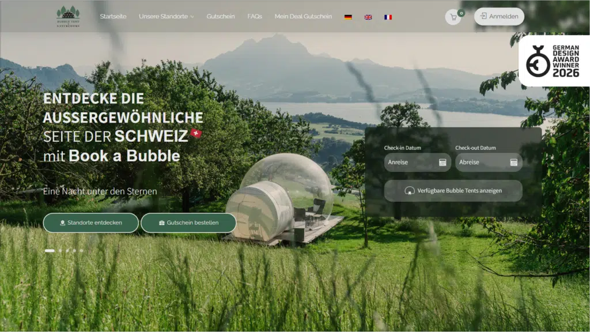Click the Swiss flag next to SCHWEIZ
590x332 pixels.
tap(196, 133)
